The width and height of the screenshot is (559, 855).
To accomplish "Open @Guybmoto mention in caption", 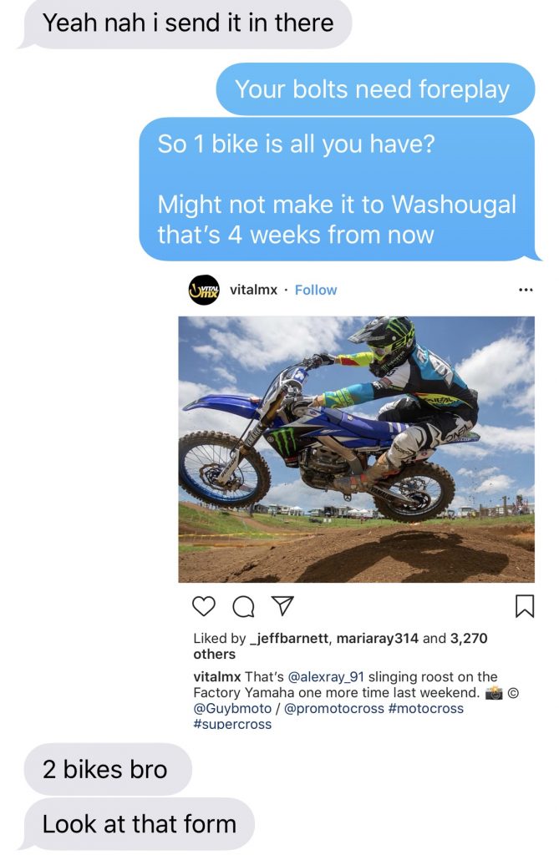I will click(x=232, y=708).
